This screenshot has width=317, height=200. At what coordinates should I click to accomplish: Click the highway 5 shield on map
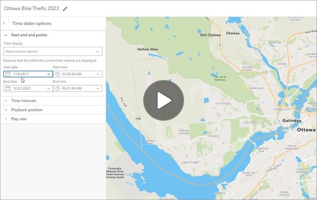[x=220, y=46]
